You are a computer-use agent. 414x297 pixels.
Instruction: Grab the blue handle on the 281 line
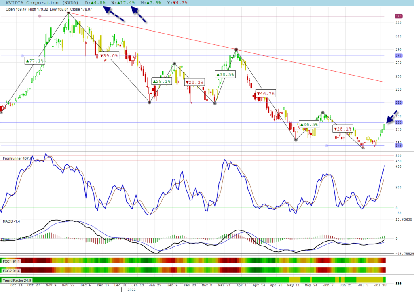[23, 56]
